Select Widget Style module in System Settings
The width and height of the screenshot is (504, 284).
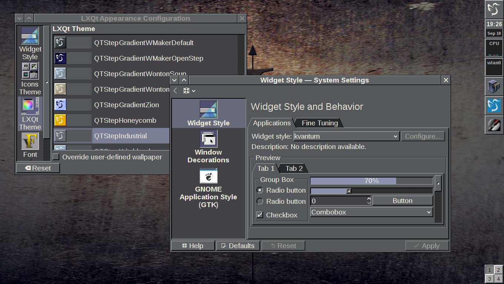click(208, 114)
